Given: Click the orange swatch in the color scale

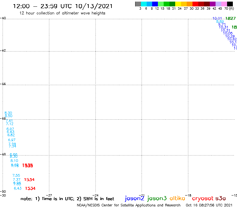Looking at the screenshot, I should point(190,4).
